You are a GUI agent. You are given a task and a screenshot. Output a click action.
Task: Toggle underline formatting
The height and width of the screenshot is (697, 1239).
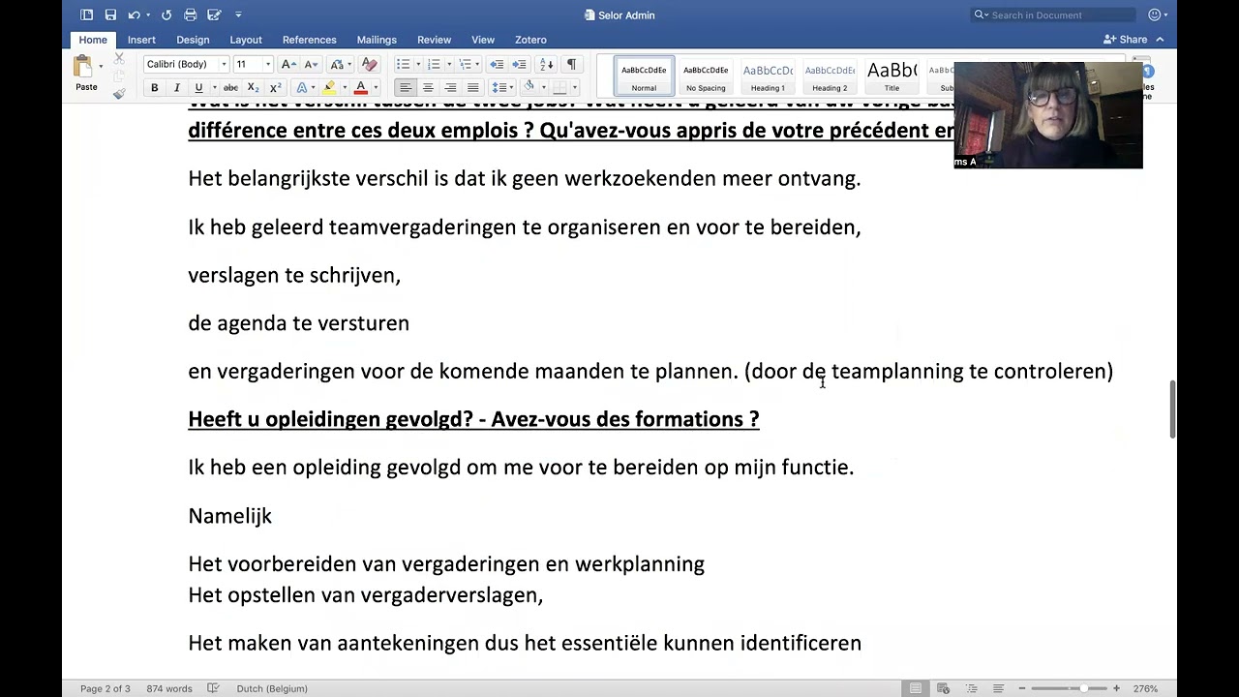point(198,88)
